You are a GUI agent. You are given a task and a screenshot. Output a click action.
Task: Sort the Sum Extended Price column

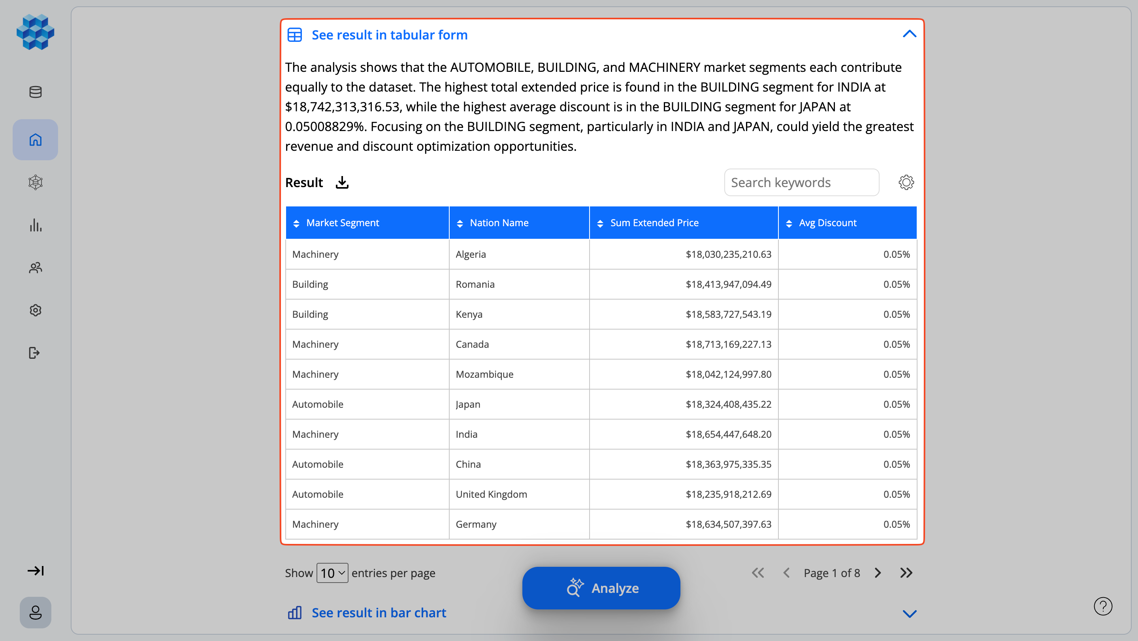(x=600, y=222)
